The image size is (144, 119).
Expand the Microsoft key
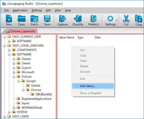point(14,73)
